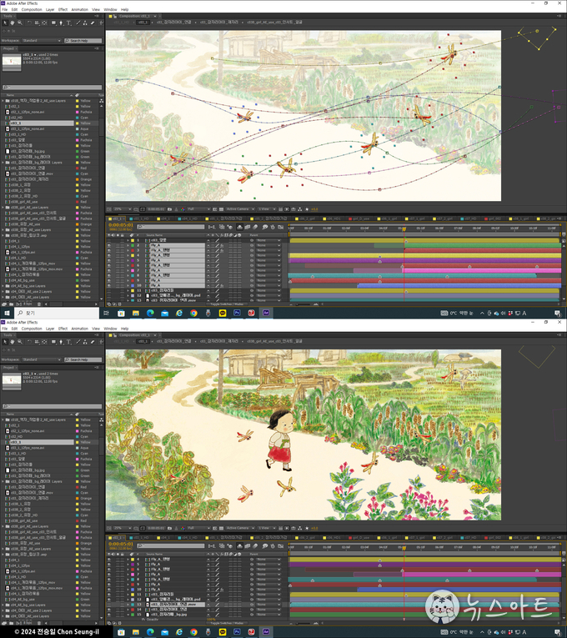
Task: Open File Explorer from upper taskbar
Action: (x=135, y=313)
